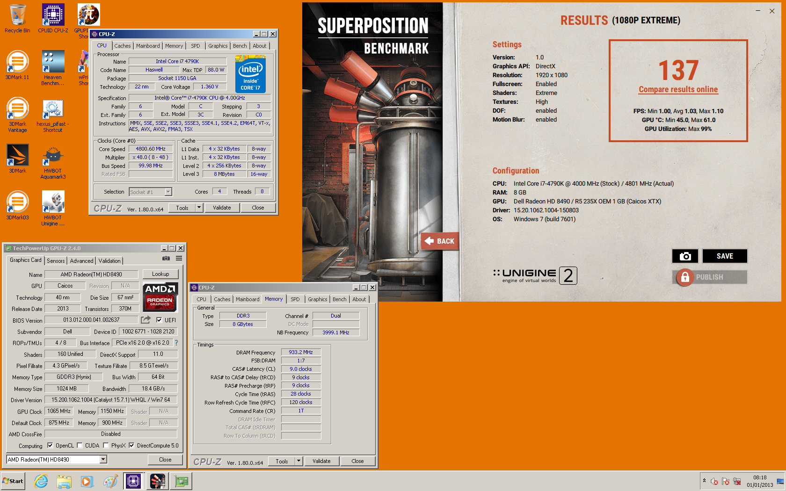The height and width of the screenshot is (491, 786).
Task: Click Validate in top CPU-Z window
Action: (x=222, y=208)
